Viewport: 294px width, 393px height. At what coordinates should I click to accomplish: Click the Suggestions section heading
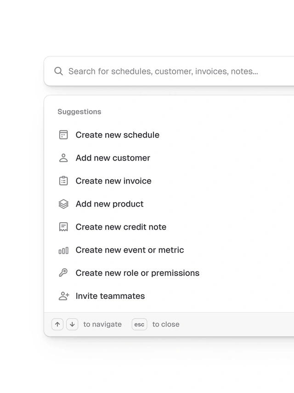click(79, 112)
